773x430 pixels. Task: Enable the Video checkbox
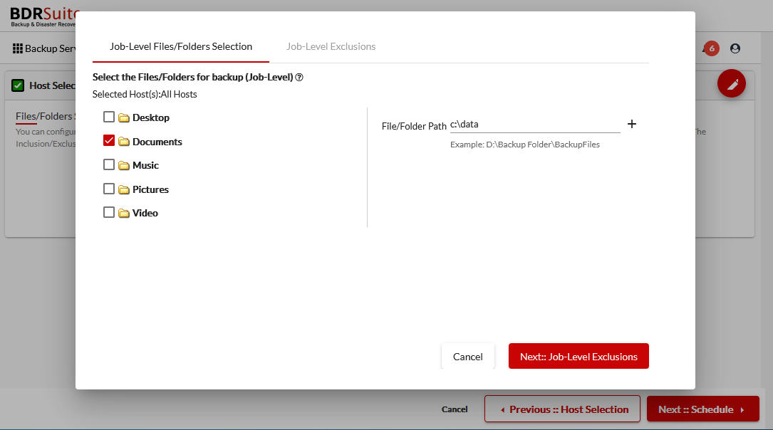coord(109,212)
